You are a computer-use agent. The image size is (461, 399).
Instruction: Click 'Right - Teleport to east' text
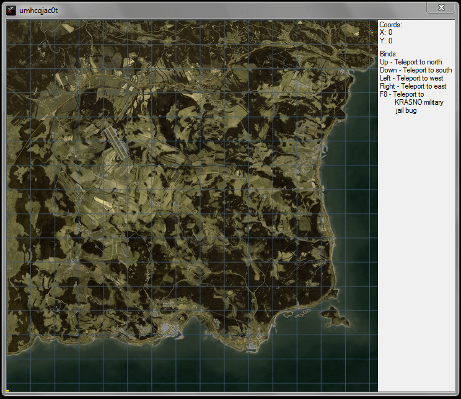(x=413, y=86)
